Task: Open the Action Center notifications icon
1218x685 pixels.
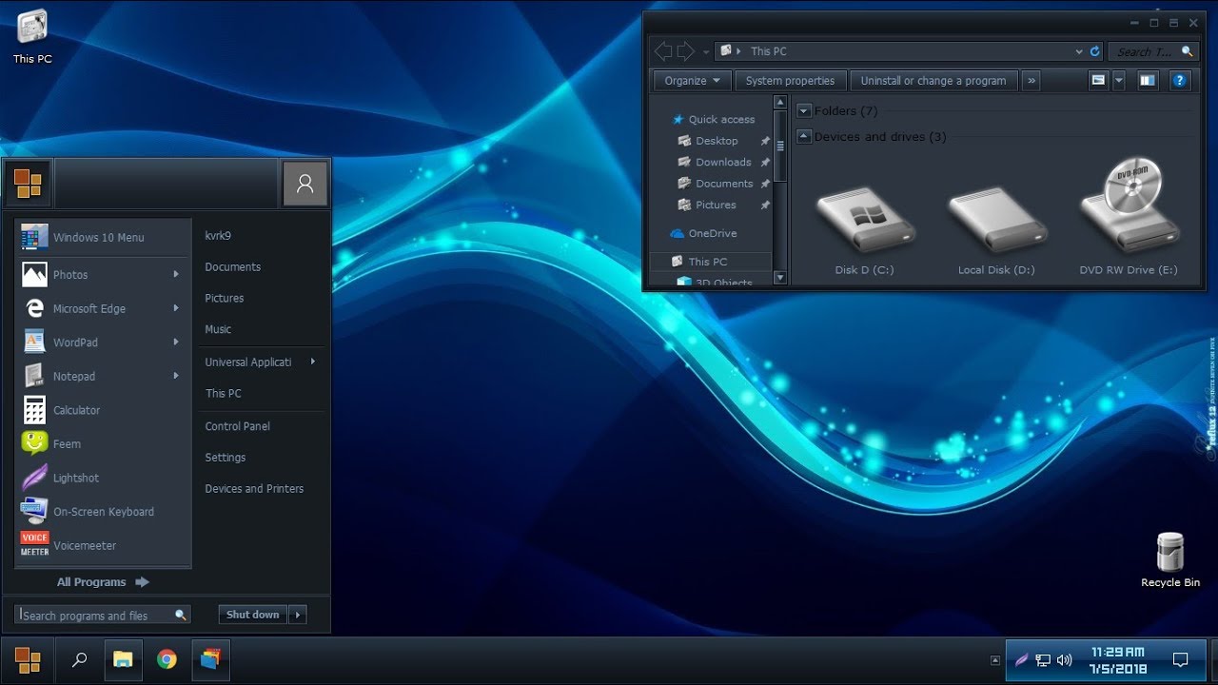Action: [x=1181, y=660]
